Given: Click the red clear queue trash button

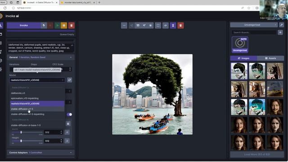Looking at the screenshot, I should coord(72,25).
